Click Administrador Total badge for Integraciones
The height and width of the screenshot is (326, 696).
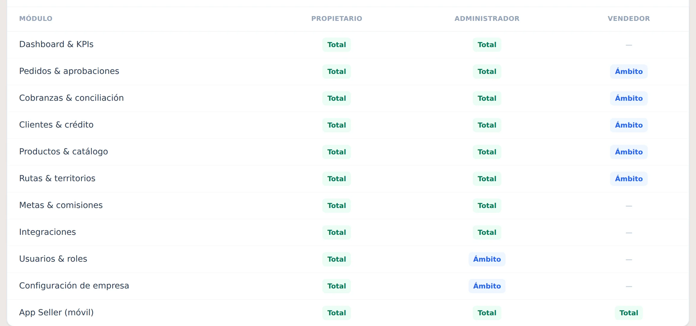[x=487, y=232]
